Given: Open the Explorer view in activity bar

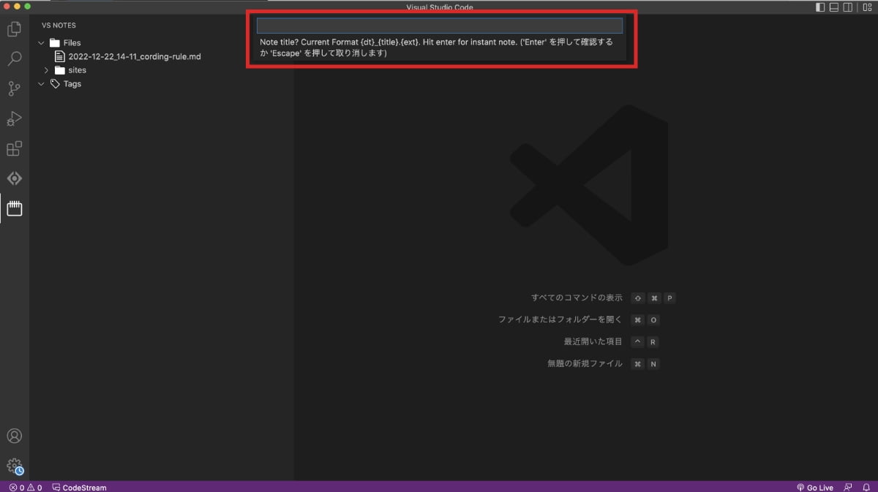Looking at the screenshot, I should pos(14,30).
